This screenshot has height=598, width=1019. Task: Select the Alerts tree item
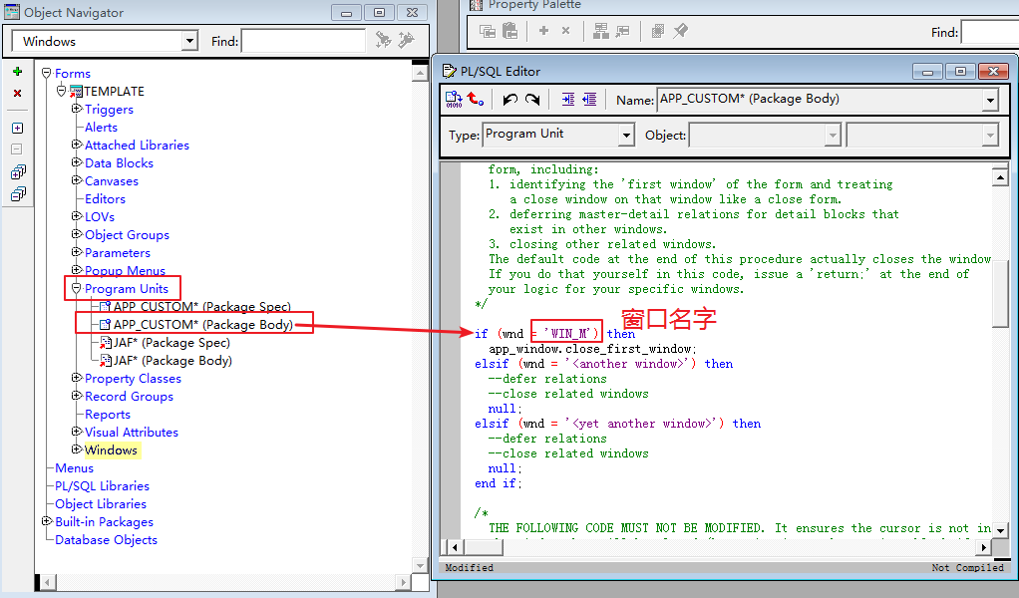[x=101, y=128]
